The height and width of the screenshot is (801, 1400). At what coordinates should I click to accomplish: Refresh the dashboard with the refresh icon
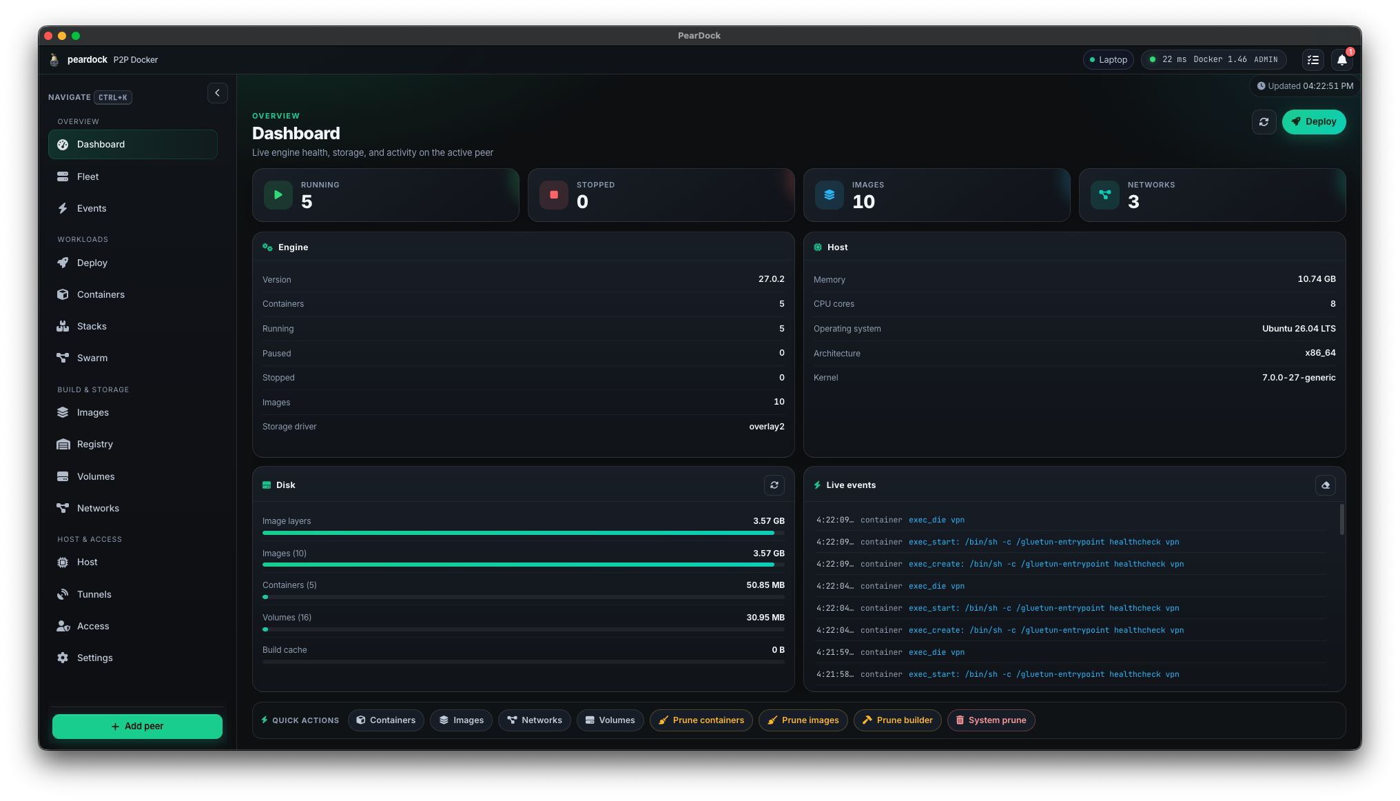click(1264, 122)
